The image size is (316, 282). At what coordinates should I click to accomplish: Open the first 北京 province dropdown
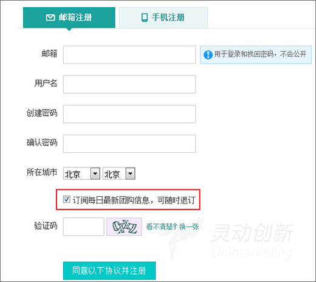[81, 174]
